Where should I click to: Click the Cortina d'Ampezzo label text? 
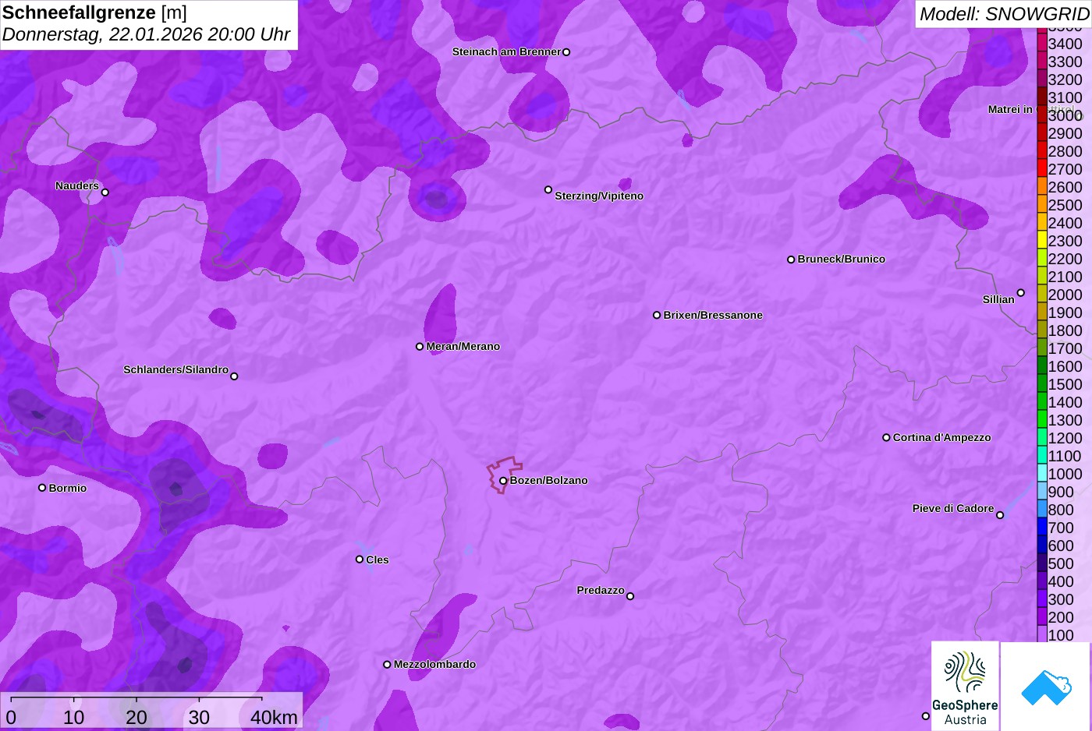click(942, 438)
